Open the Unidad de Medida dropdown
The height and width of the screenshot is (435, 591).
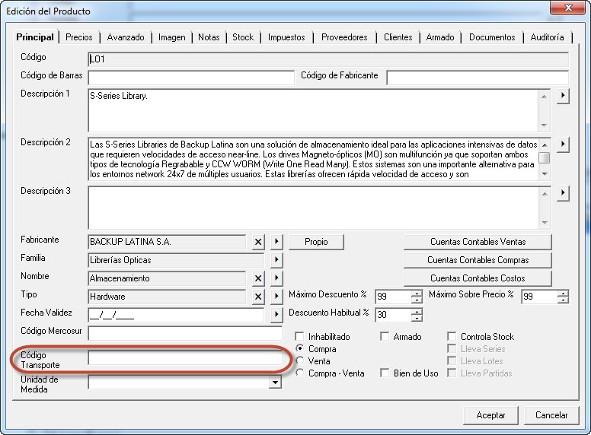276,383
